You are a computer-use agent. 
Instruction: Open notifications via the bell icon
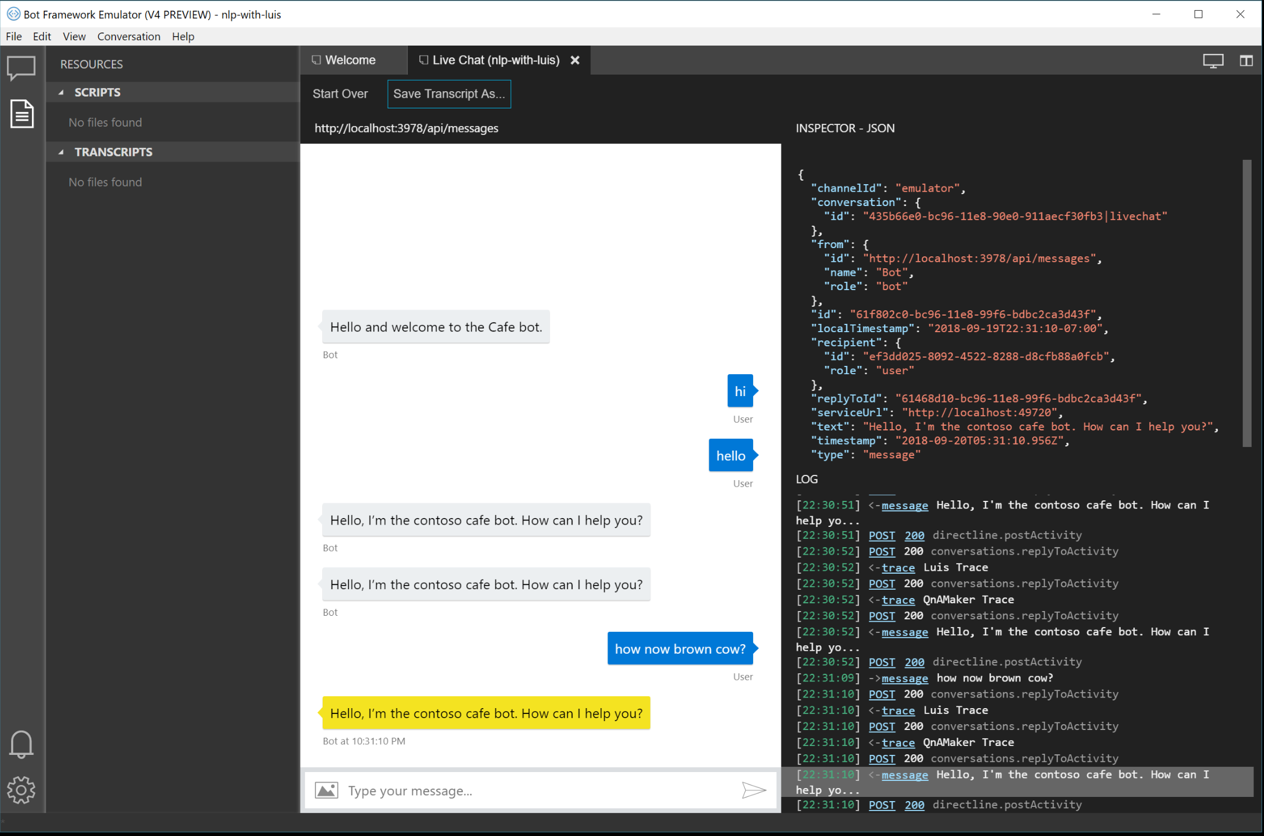(x=21, y=744)
